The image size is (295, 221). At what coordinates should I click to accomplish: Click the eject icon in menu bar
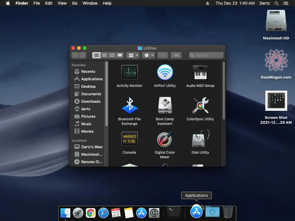pyautogui.click(x=207, y=3)
